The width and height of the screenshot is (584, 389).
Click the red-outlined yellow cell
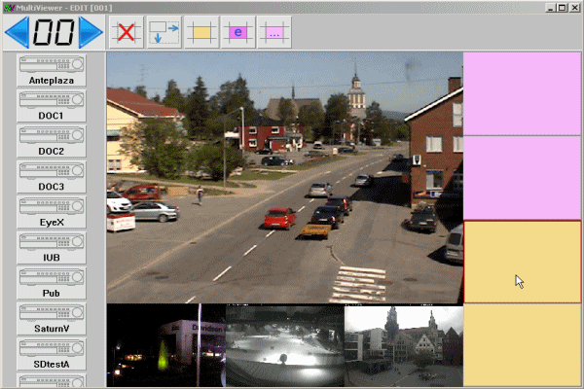point(522,262)
